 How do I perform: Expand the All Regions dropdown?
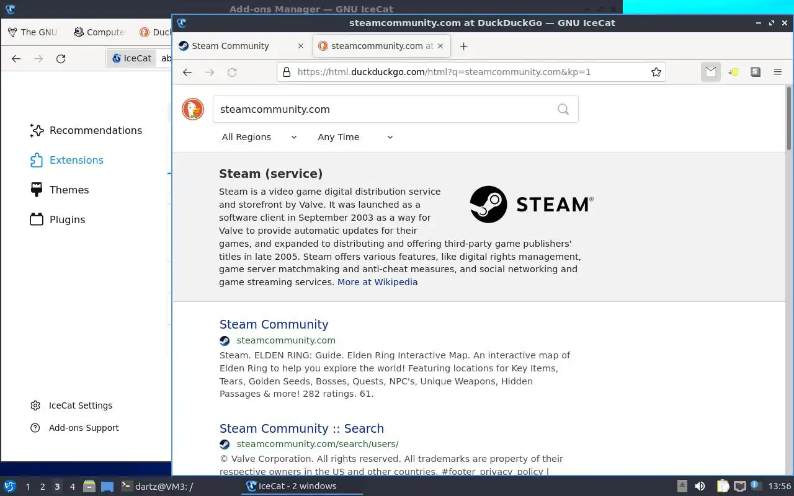point(259,137)
